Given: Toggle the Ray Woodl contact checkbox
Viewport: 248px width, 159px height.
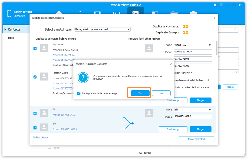Looking at the screenshot, I should coord(35,49).
